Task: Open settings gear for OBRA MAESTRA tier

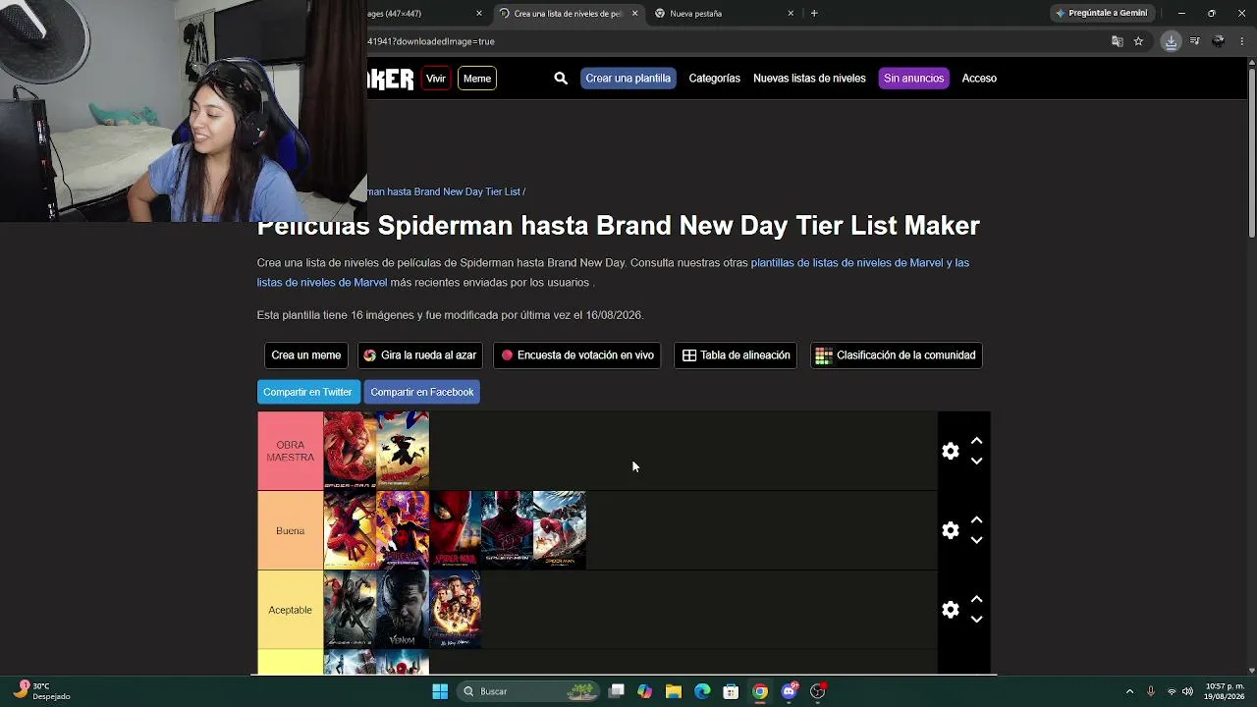Action: pos(950,451)
